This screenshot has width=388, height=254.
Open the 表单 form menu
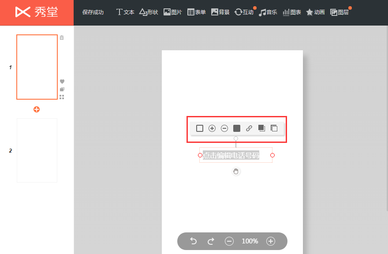(x=197, y=12)
